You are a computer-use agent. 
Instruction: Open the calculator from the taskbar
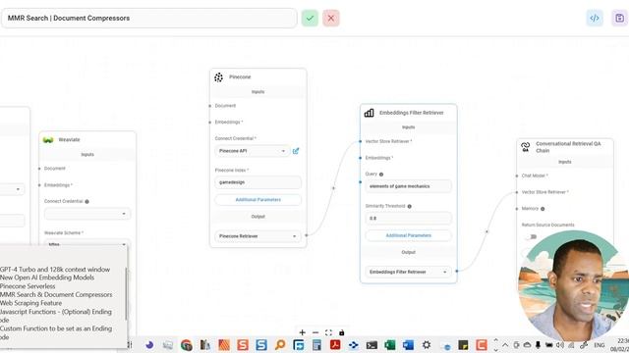coord(316,344)
